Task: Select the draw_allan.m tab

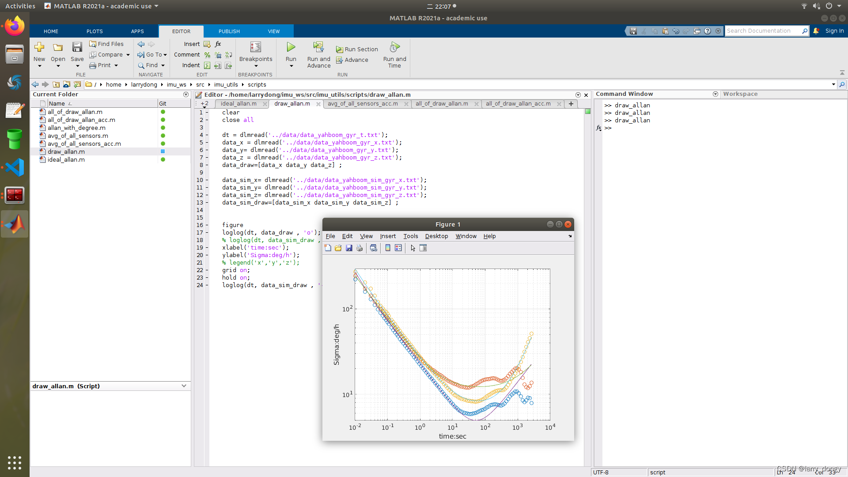Action: click(291, 104)
